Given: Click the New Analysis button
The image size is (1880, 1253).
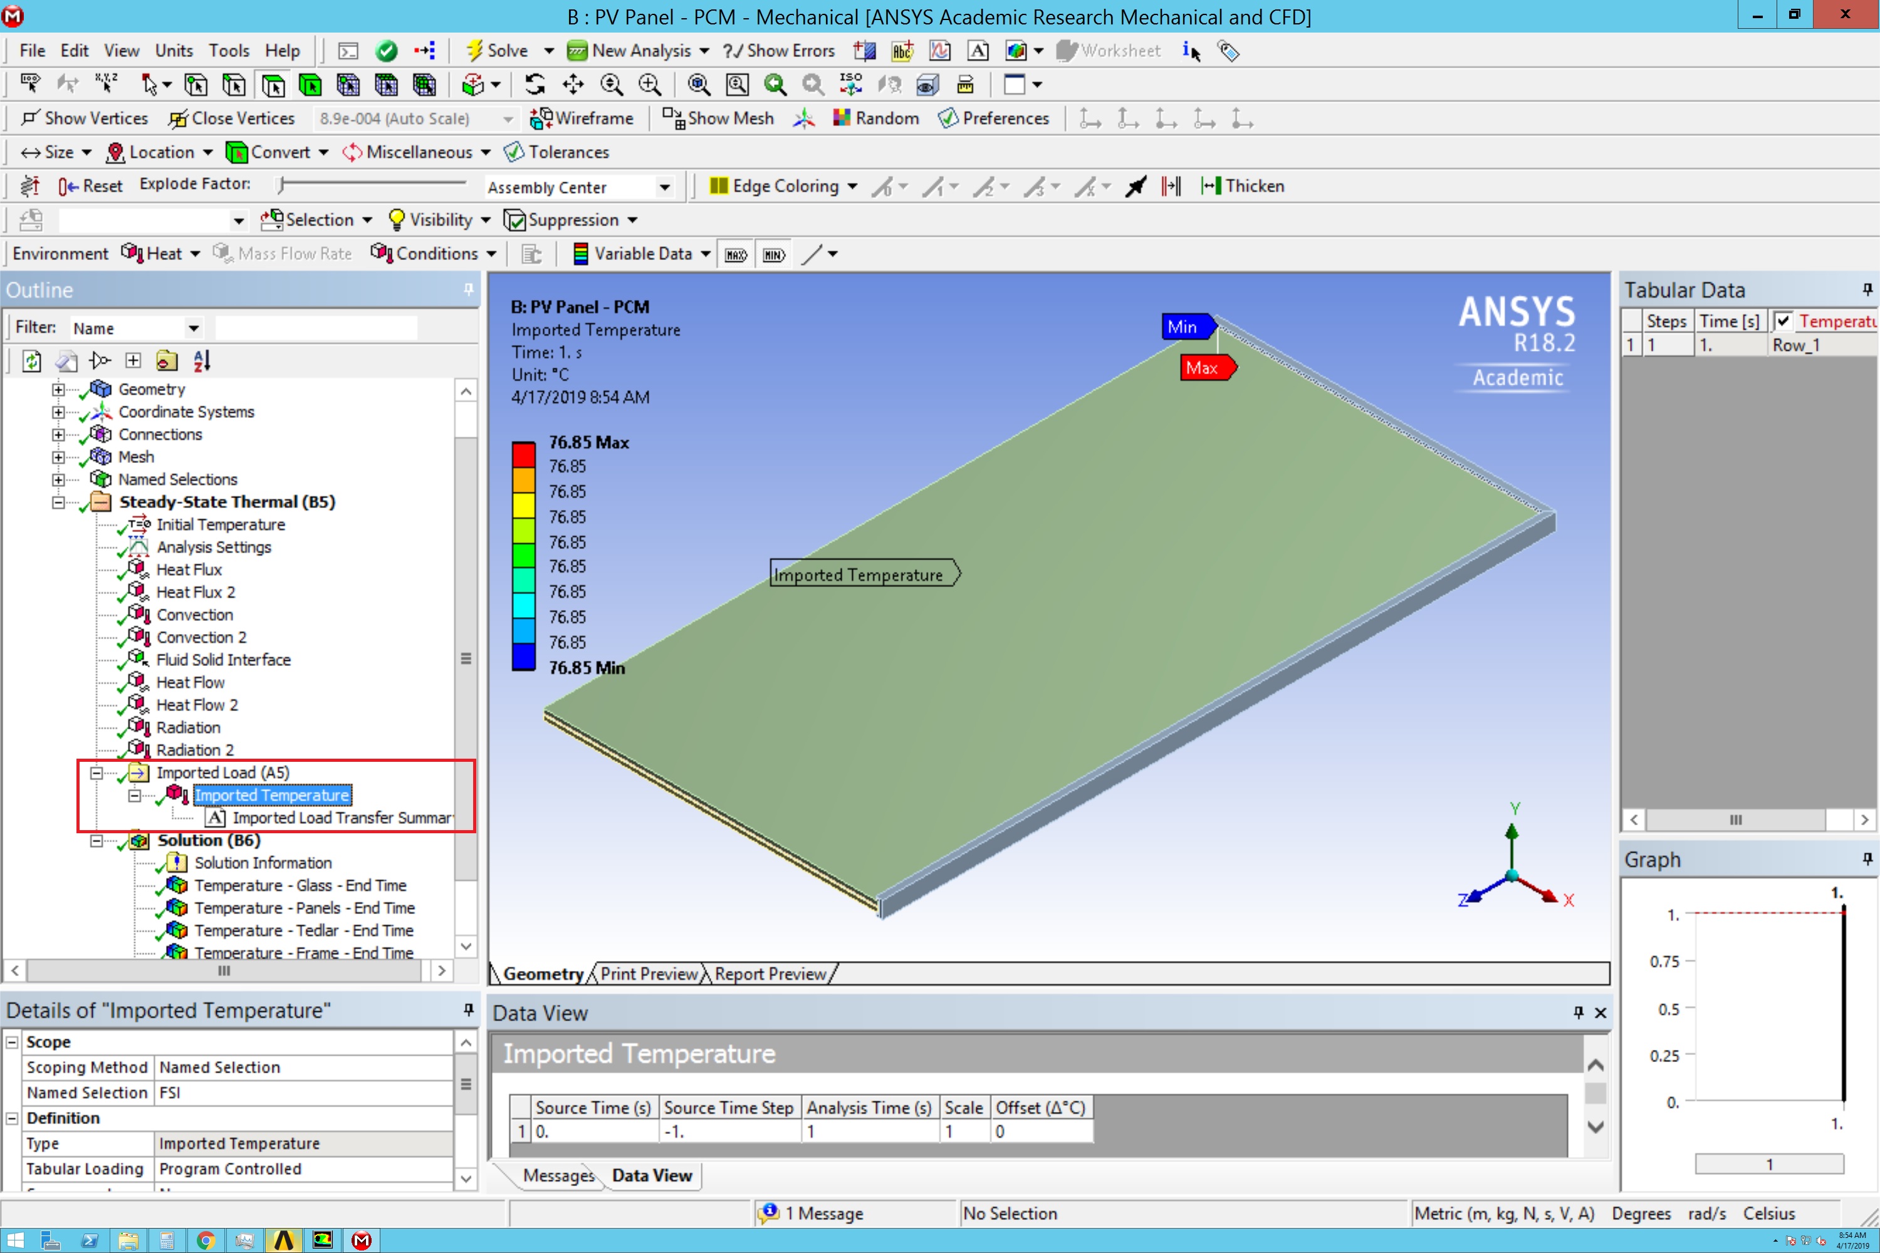Looking at the screenshot, I should pos(638,50).
